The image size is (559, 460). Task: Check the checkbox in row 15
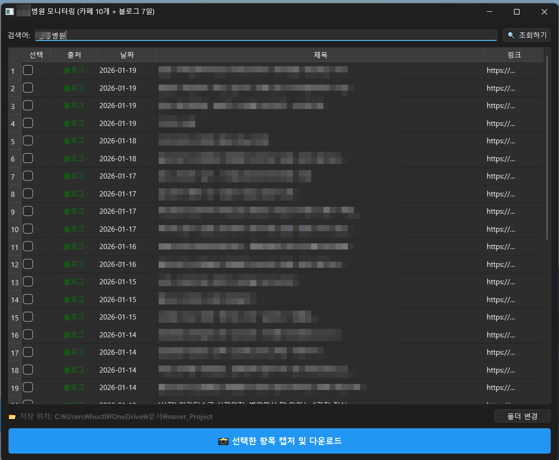point(28,317)
